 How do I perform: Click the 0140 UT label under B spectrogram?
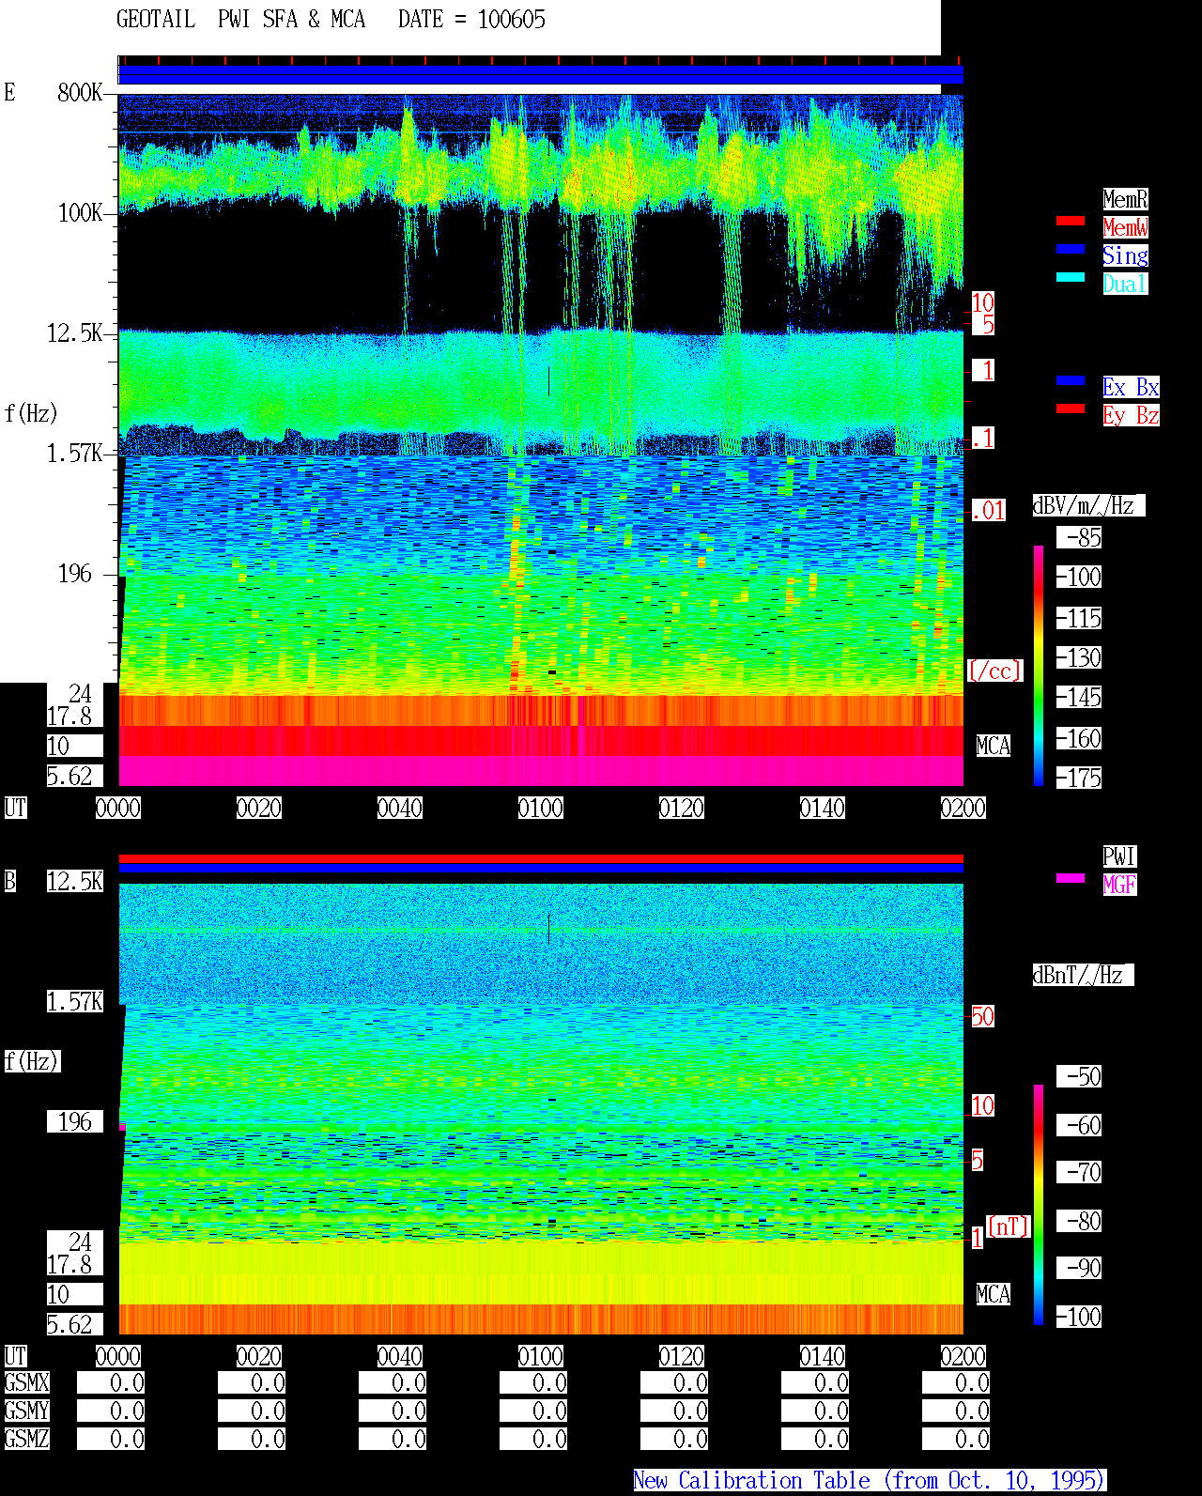coord(823,1356)
